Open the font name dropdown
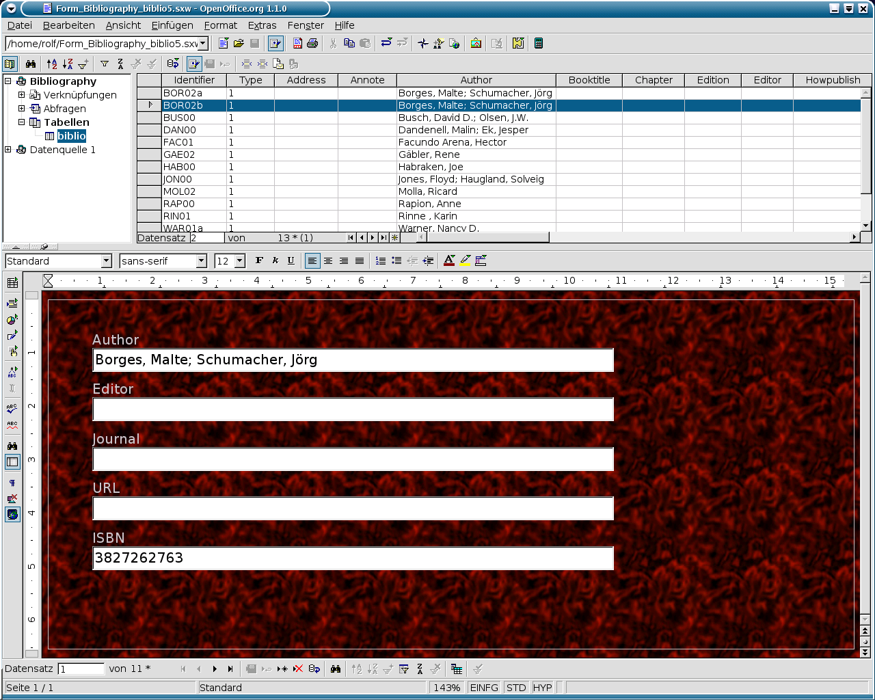 [201, 261]
